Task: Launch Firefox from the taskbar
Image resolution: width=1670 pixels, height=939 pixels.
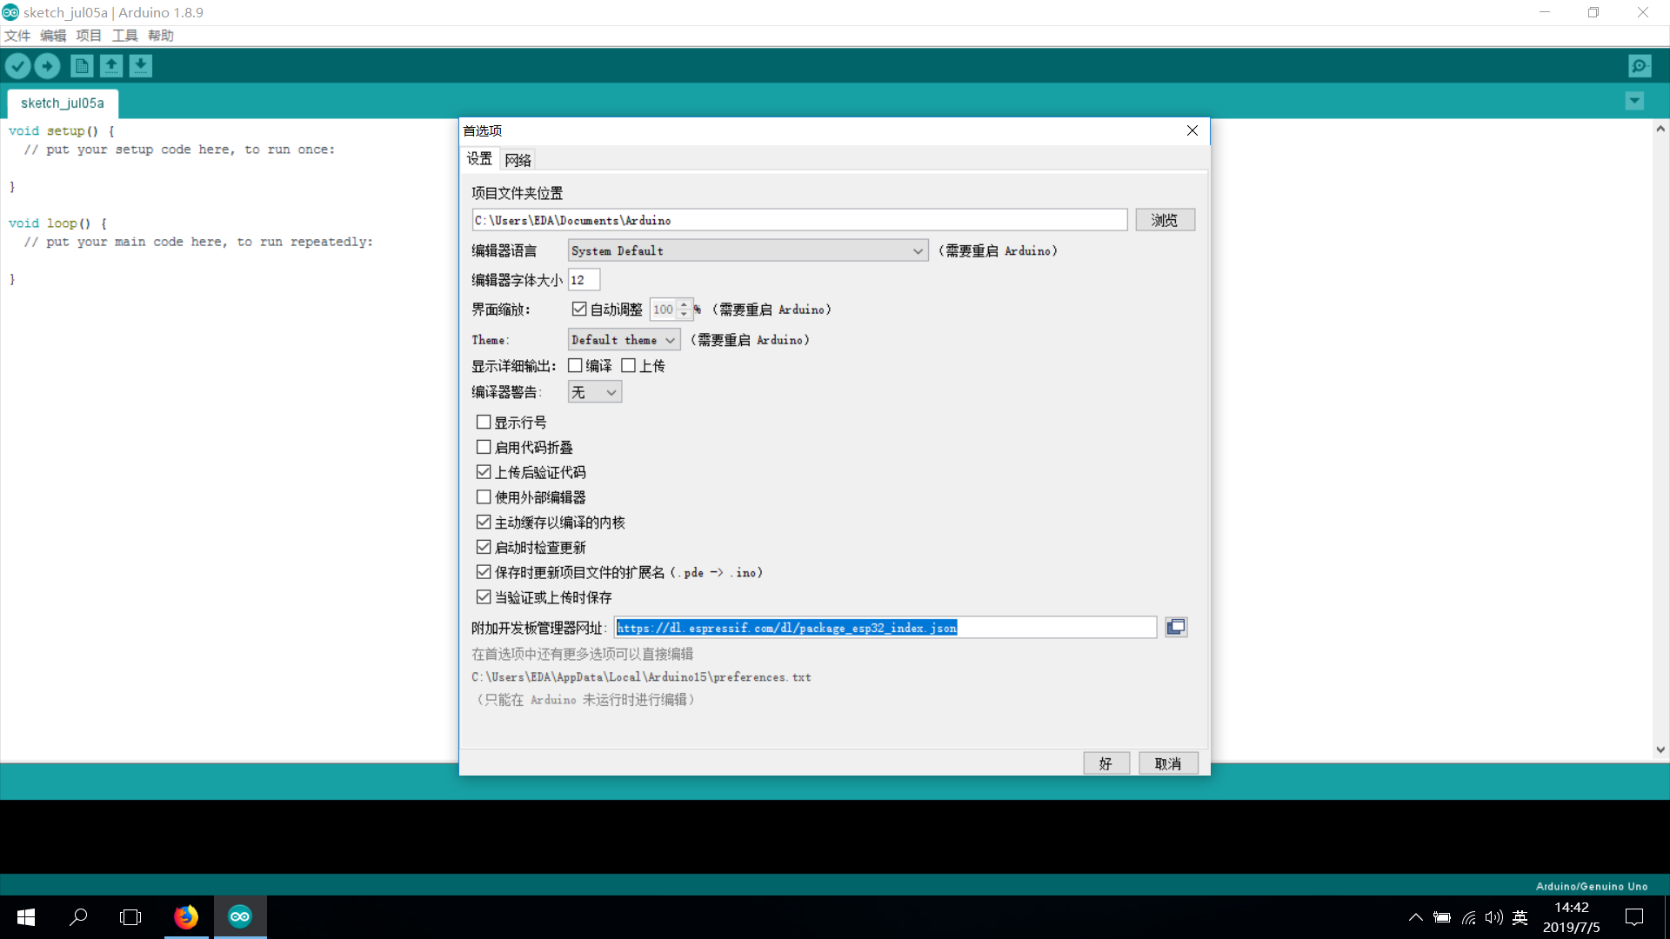Action: (x=186, y=917)
